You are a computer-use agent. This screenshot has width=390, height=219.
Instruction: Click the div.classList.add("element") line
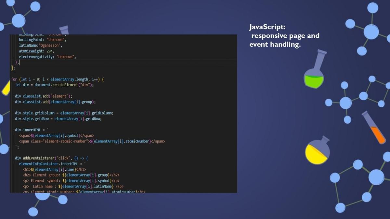(x=44, y=96)
